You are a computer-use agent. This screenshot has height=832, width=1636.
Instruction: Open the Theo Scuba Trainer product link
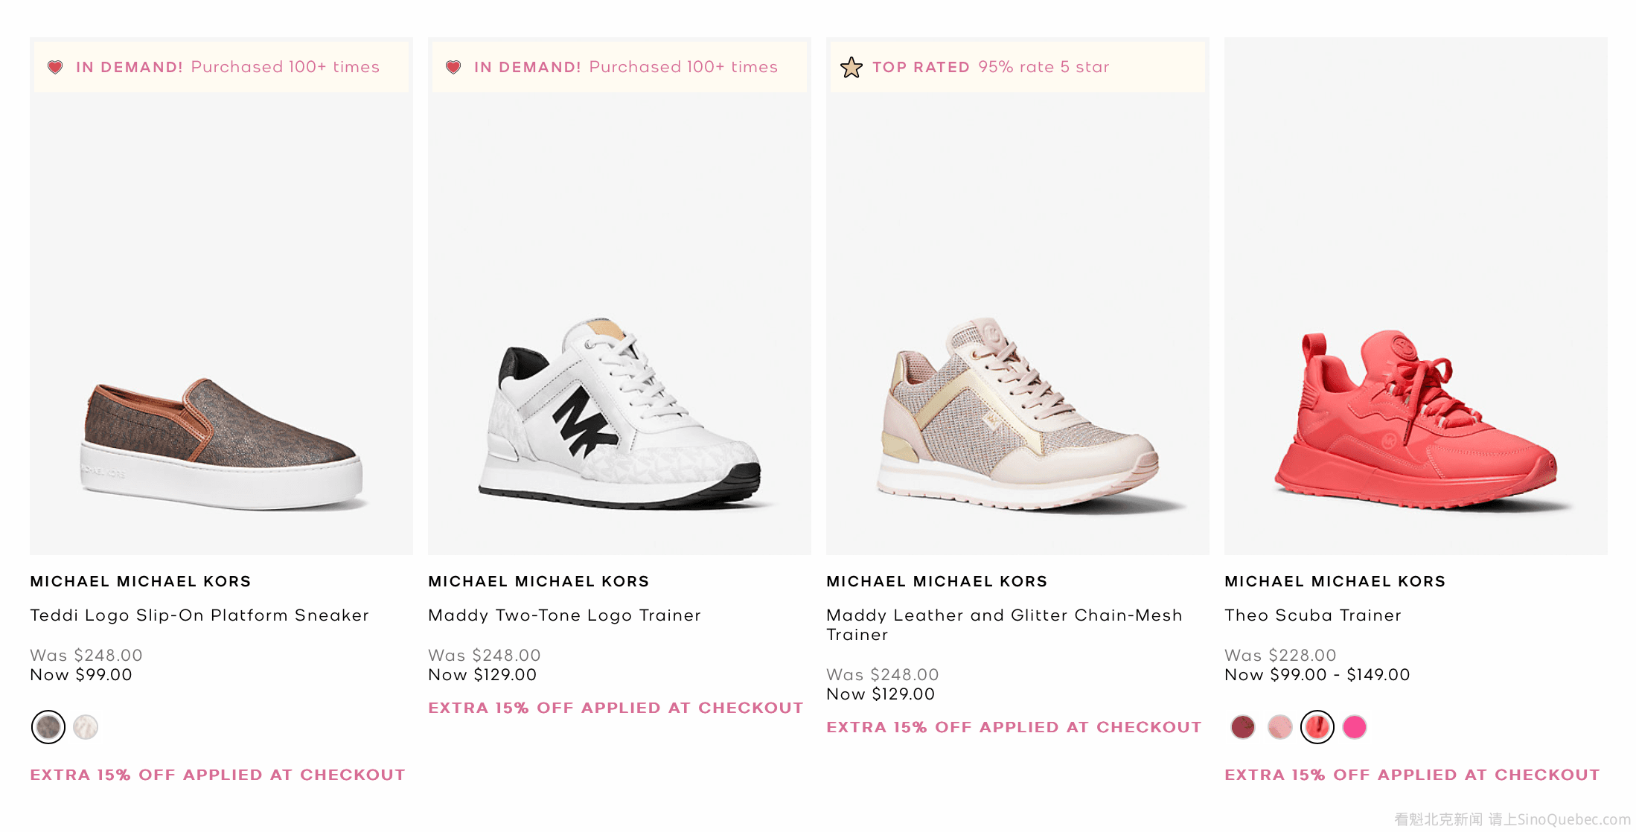(x=1313, y=615)
